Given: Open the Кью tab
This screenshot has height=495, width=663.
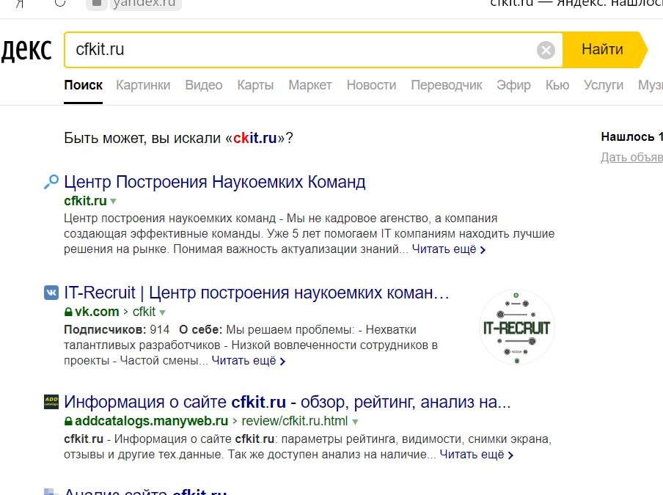Looking at the screenshot, I should (557, 85).
